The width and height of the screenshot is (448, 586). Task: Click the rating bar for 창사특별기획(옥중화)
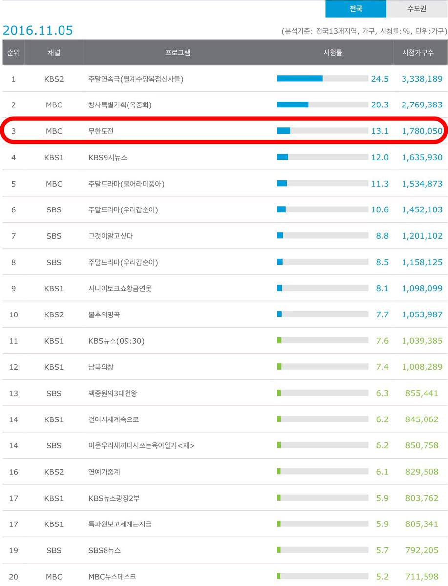pos(322,105)
